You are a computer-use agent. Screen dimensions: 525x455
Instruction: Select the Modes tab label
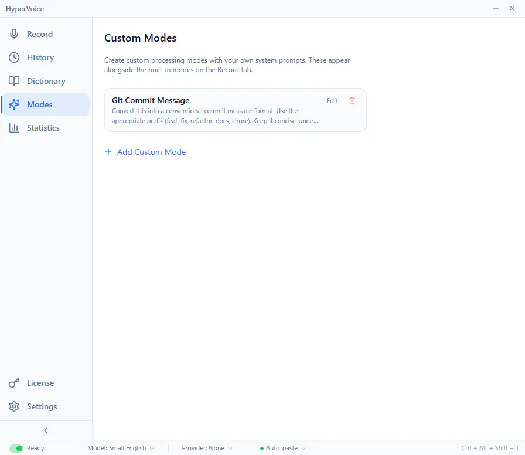click(40, 104)
